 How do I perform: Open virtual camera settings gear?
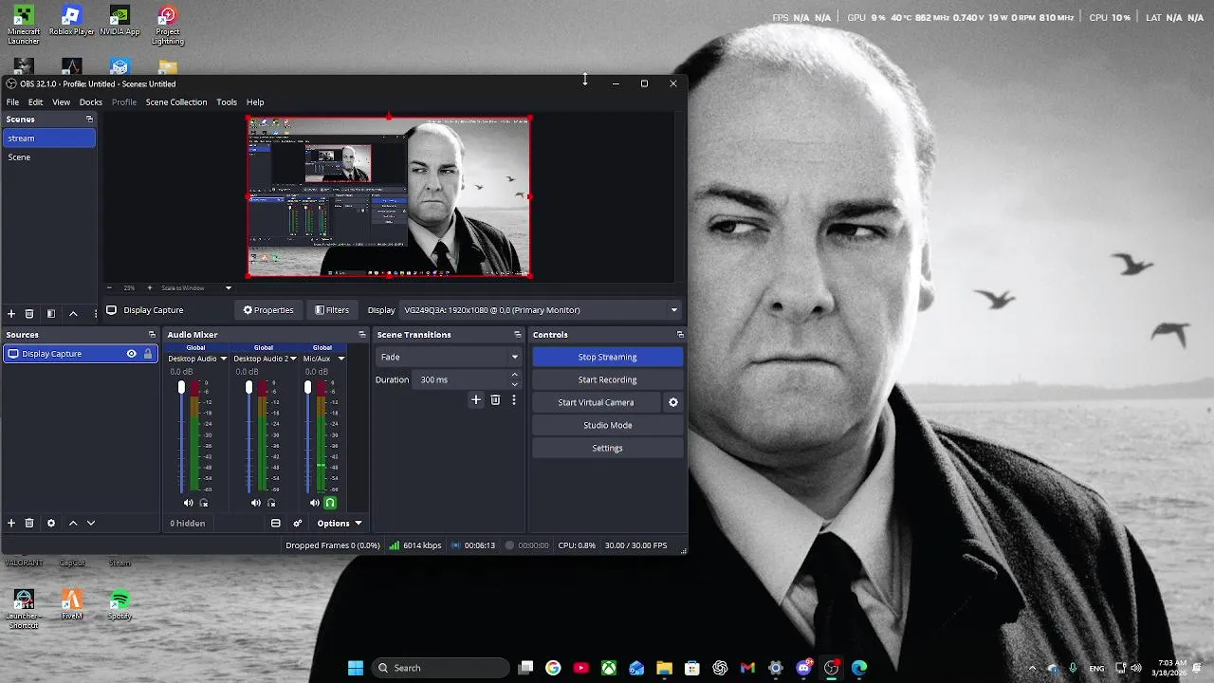click(x=673, y=402)
